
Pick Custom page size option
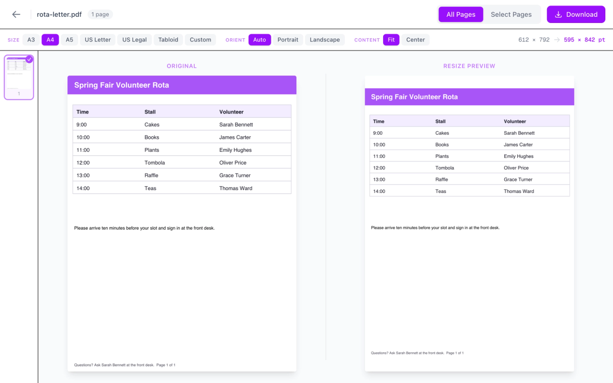tap(200, 40)
